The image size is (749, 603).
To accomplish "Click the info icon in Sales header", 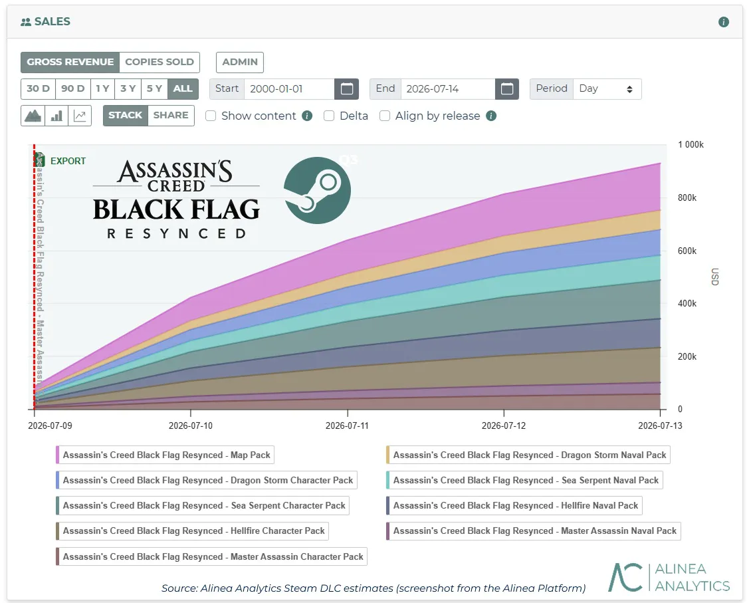I will tap(723, 22).
